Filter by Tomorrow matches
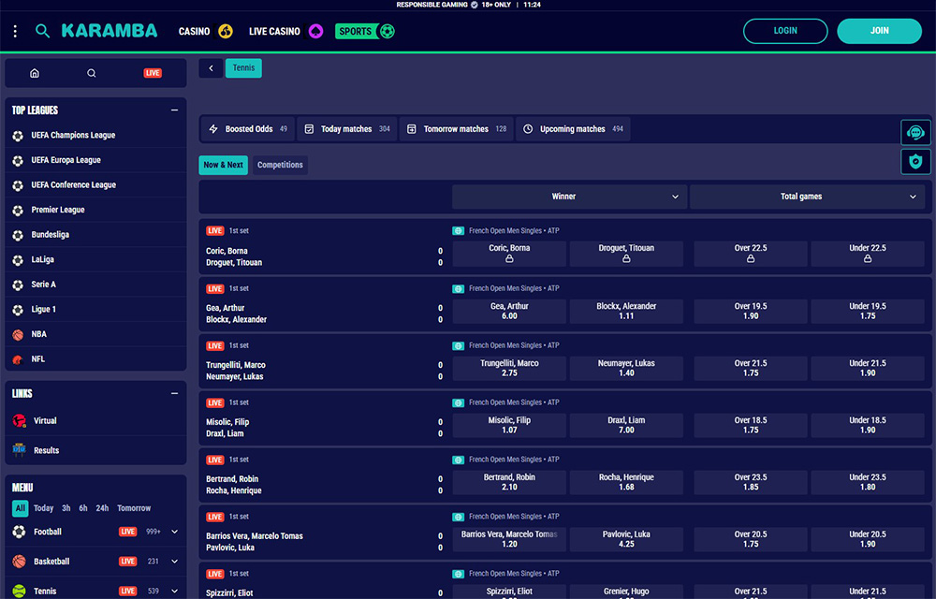This screenshot has height=599, width=936. 457,129
